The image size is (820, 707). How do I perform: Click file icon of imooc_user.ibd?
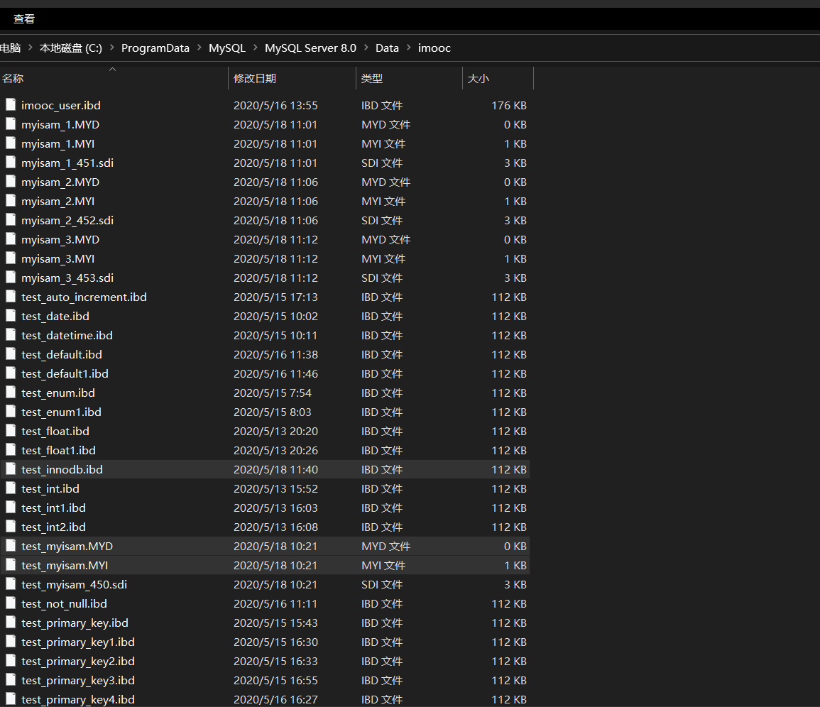[x=11, y=105]
